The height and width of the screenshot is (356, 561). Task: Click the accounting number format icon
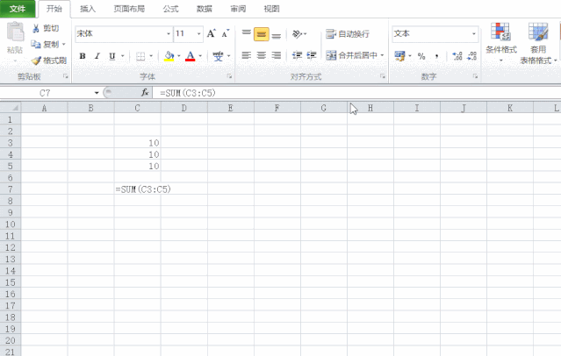coord(399,56)
